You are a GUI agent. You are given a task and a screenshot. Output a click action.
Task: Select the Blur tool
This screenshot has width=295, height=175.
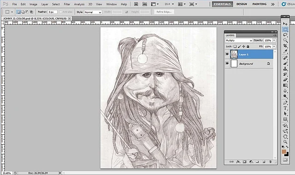pyautogui.click(x=285, y=91)
